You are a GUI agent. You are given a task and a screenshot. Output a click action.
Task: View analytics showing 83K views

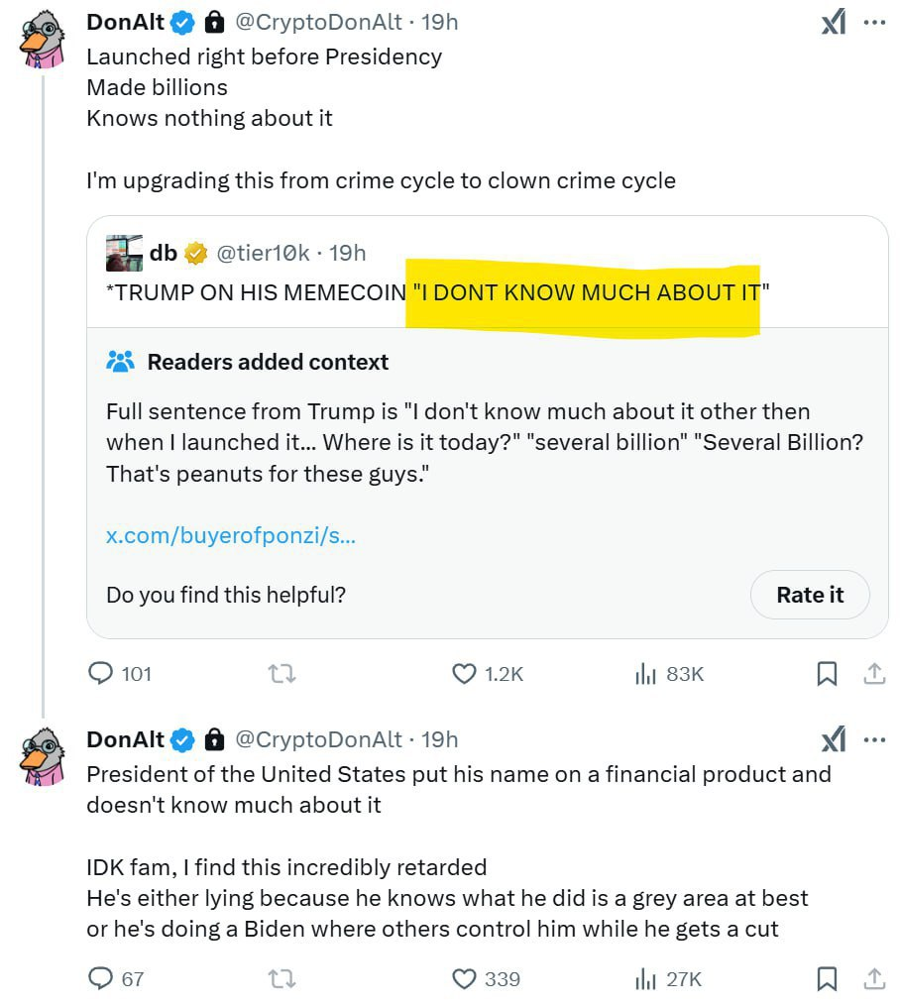tap(649, 673)
